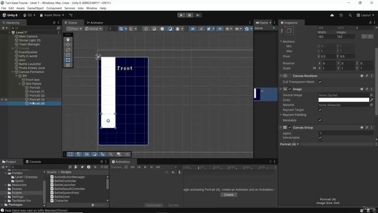The image size is (378, 213).
Task: Click the Width field in Inspector
Action: 326,37
